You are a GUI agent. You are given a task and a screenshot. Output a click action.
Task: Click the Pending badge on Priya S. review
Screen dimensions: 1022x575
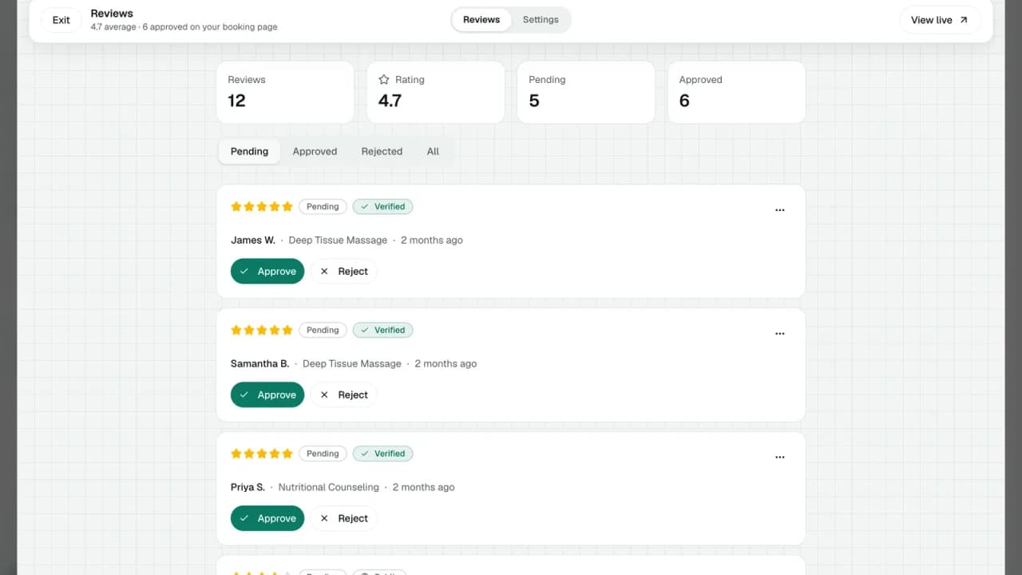point(323,454)
